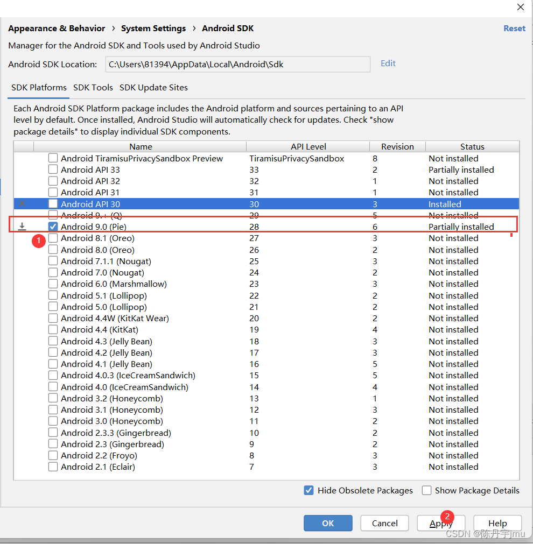
Task: Click the Cancel button
Action: coord(384,523)
